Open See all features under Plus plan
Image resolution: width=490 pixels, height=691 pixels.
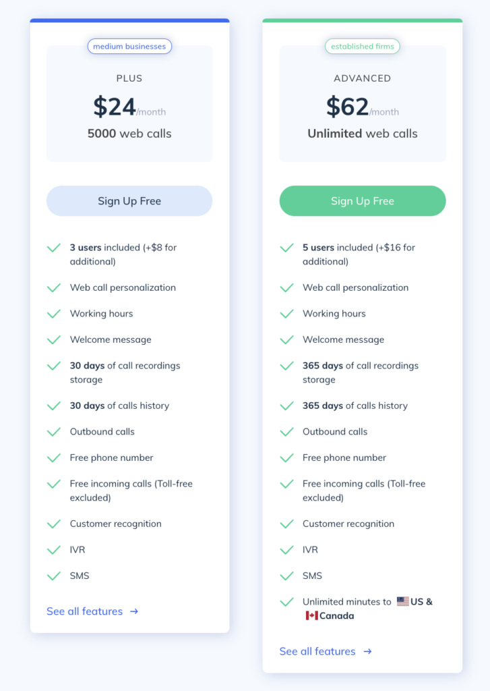(x=85, y=611)
